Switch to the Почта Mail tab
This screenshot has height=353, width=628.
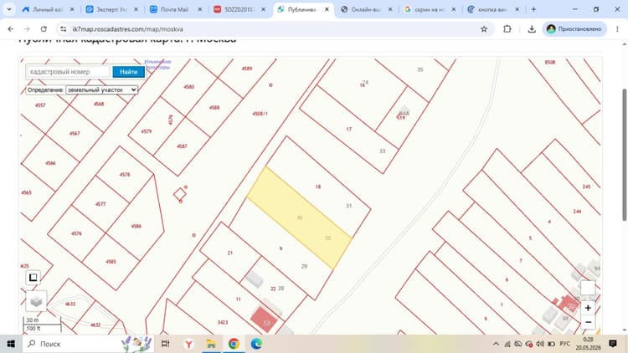coord(175,9)
